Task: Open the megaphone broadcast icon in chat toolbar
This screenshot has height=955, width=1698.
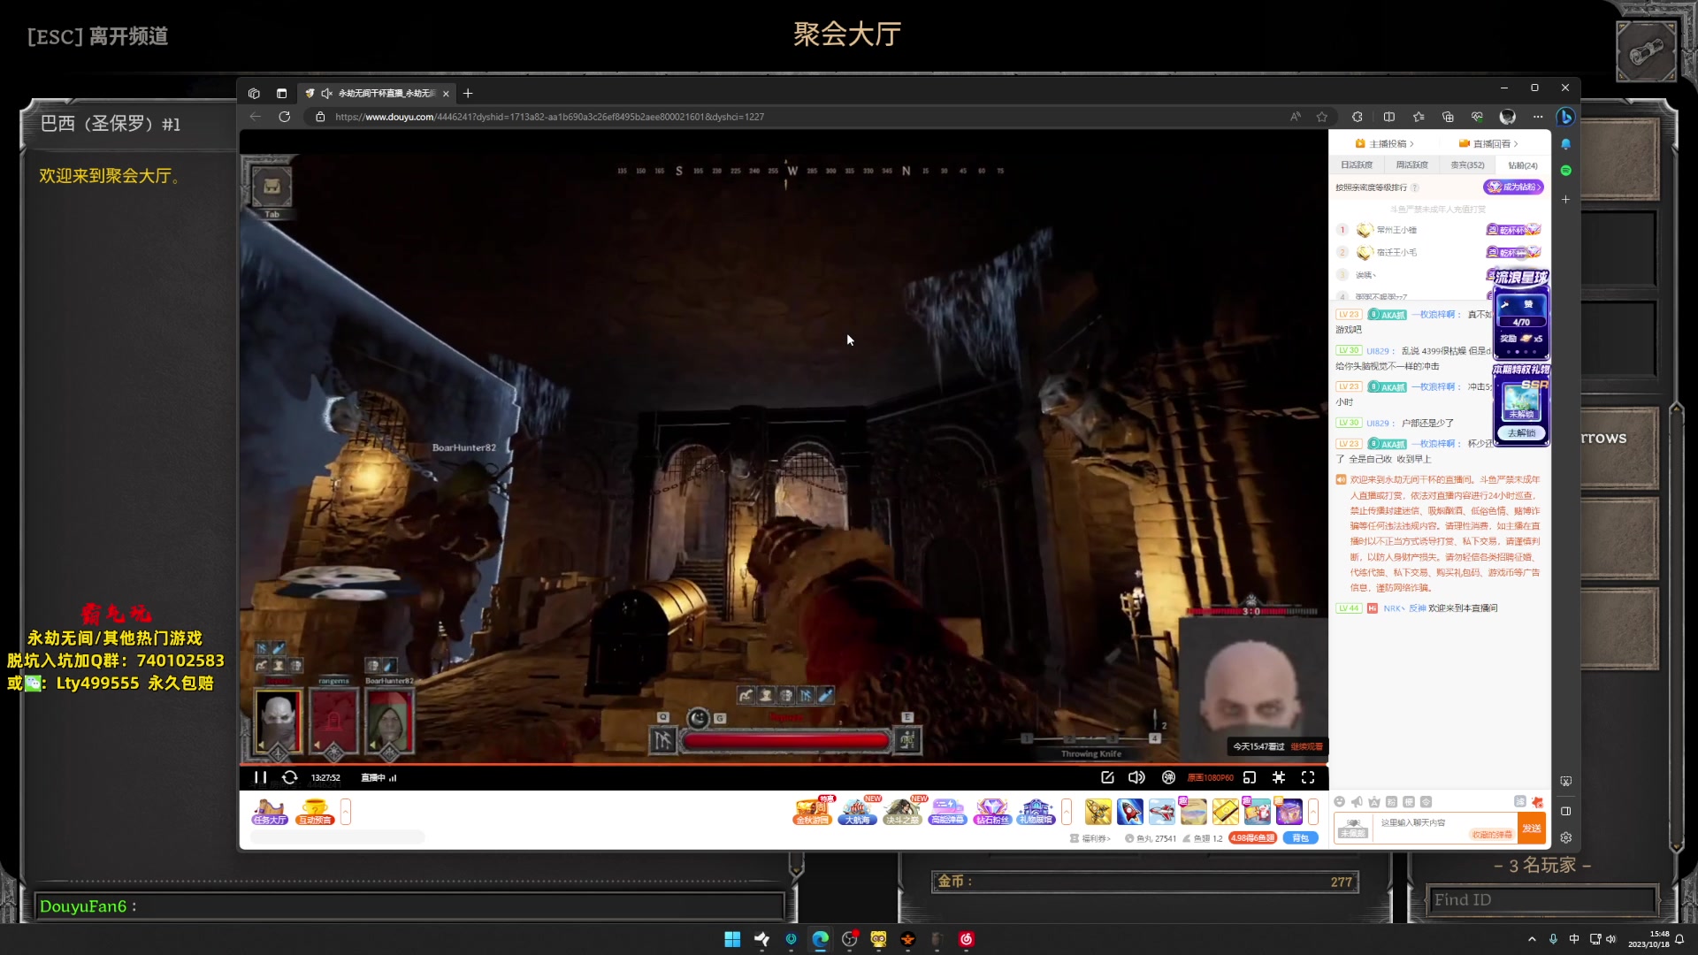Action: (1357, 802)
